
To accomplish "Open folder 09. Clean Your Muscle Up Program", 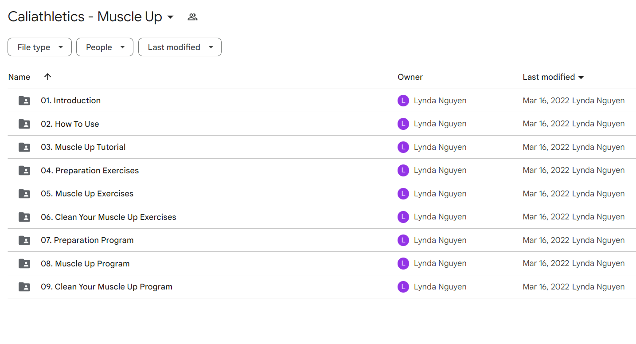I will click(x=107, y=287).
